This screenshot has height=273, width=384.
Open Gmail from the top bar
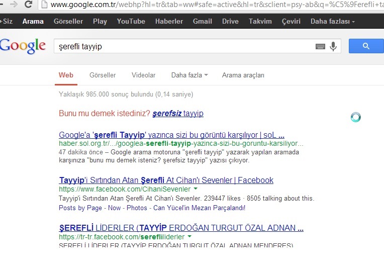202,21
